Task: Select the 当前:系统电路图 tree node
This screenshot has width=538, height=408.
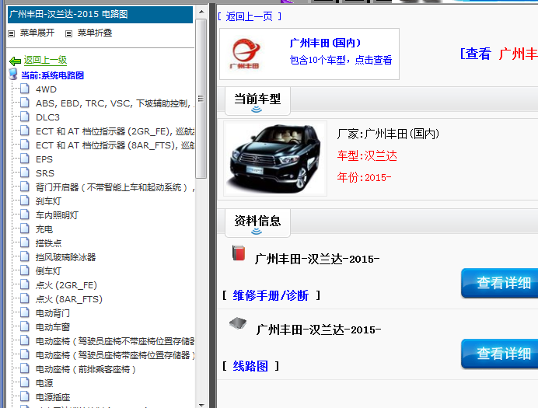Action: pyautogui.click(x=53, y=75)
